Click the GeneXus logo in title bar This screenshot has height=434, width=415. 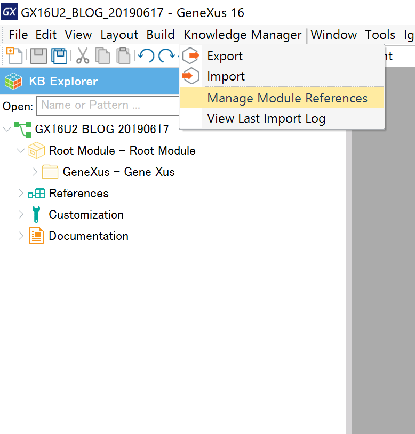point(10,12)
